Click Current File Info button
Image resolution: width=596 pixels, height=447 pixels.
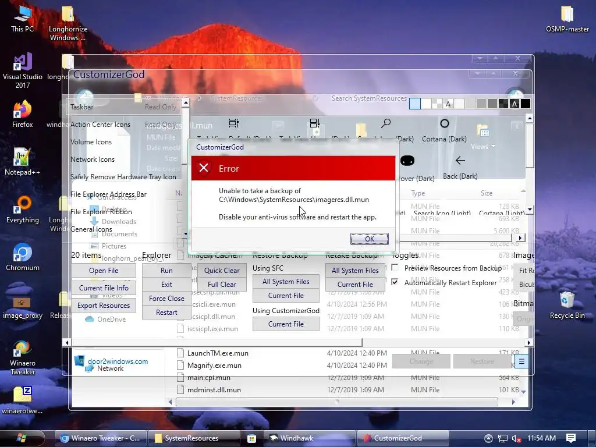click(104, 288)
